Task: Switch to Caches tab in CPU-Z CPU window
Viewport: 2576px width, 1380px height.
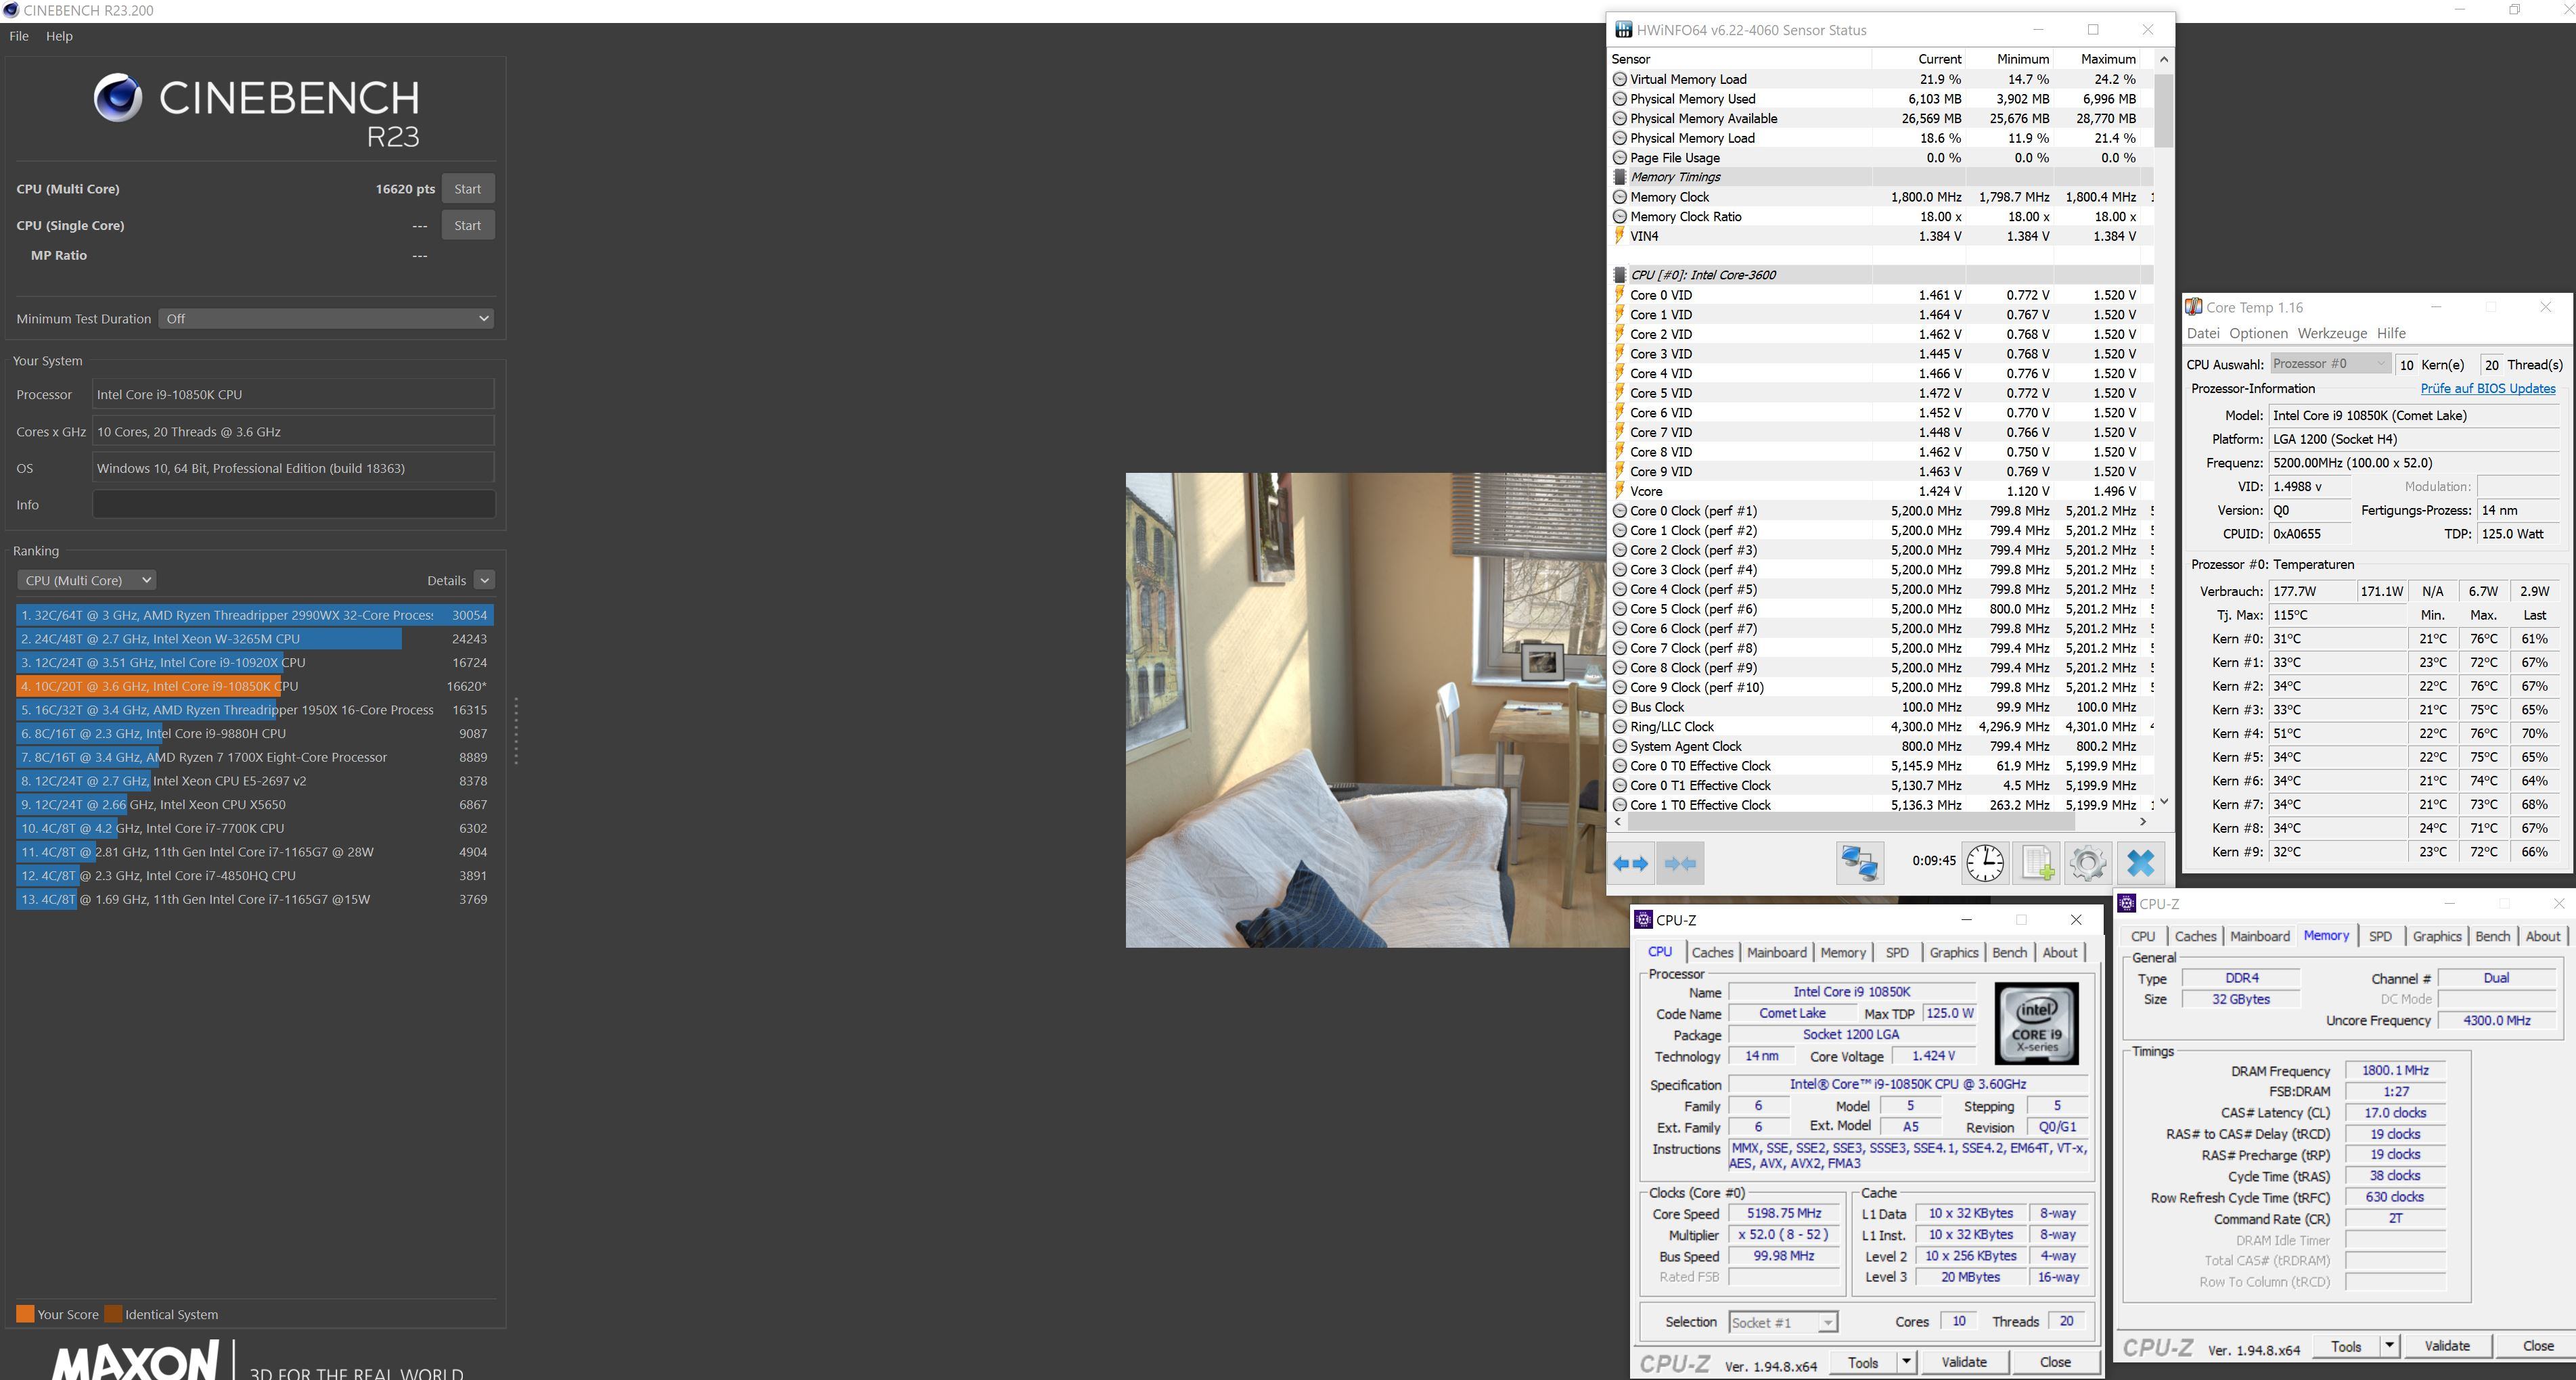Action: click(1712, 952)
